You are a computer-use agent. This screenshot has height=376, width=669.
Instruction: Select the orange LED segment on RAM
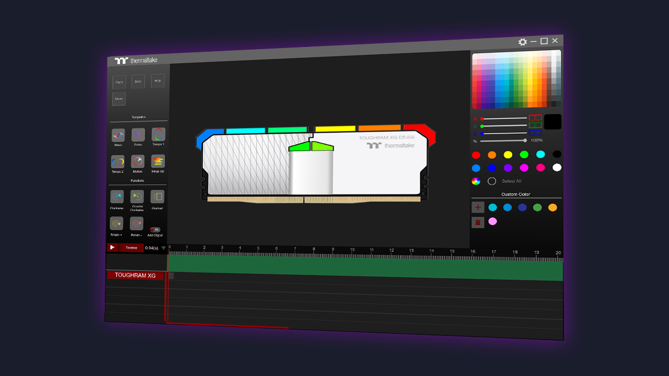[x=379, y=127]
